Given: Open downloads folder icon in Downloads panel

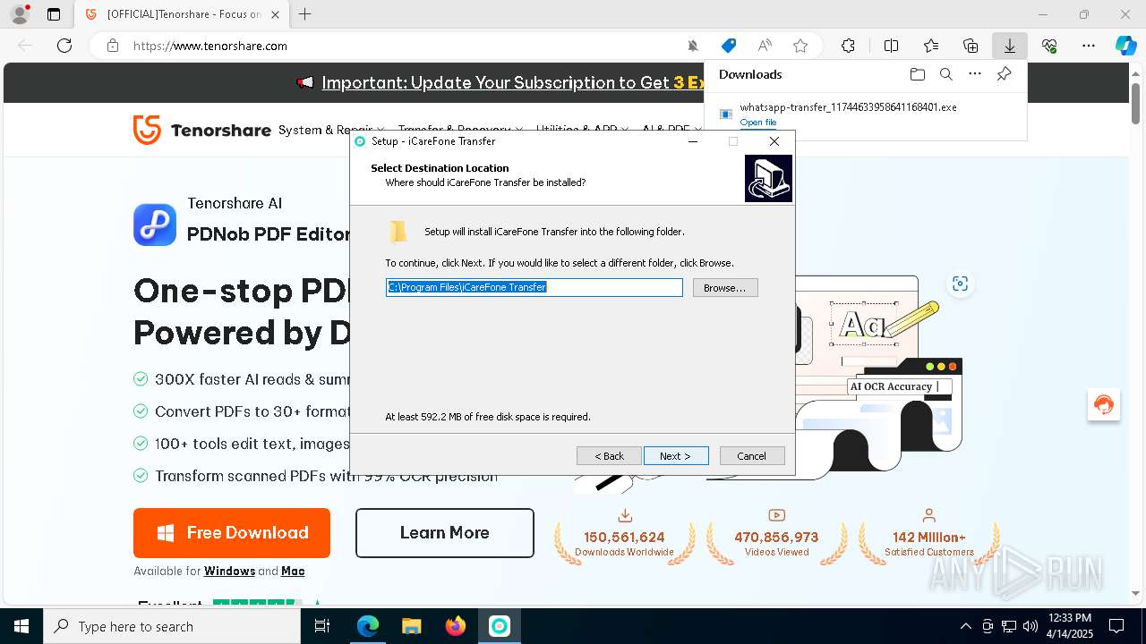Looking at the screenshot, I should point(917,74).
